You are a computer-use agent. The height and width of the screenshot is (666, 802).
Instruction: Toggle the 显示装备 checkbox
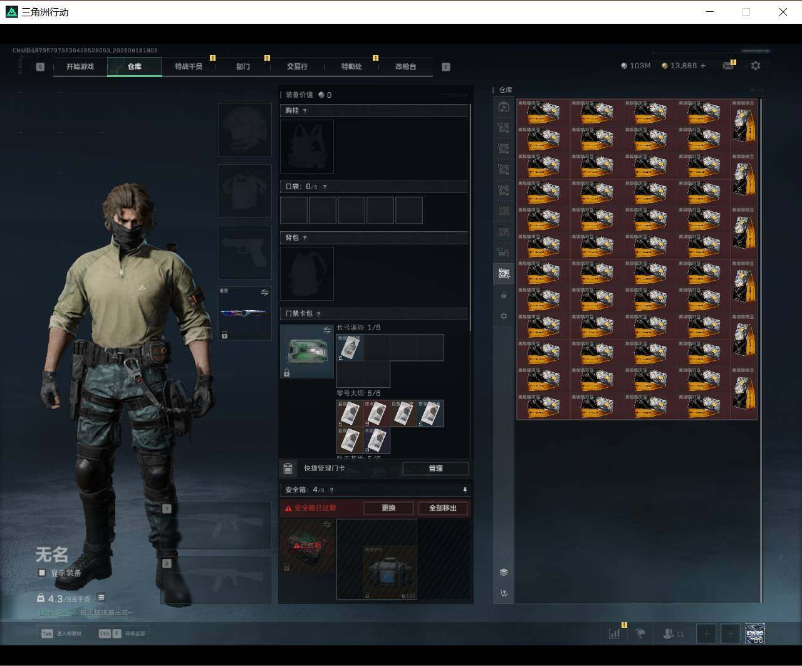point(42,573)
